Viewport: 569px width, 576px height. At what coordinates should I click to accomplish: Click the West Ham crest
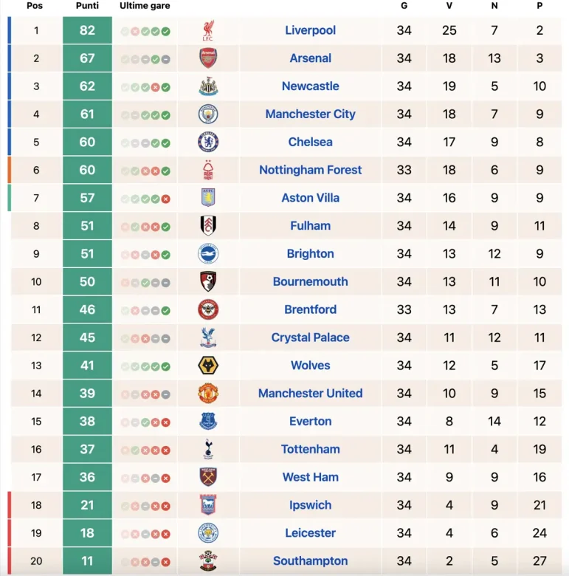208,477
